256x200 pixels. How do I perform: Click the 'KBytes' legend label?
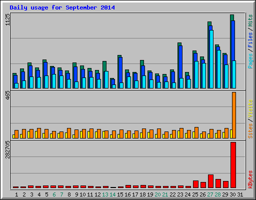[x=250, y=179]
